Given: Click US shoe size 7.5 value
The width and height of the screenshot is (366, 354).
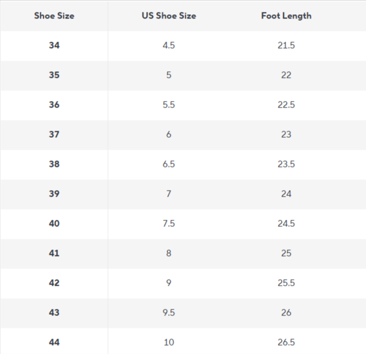Looking at the screenshot, I should click(x=169, y=224).
